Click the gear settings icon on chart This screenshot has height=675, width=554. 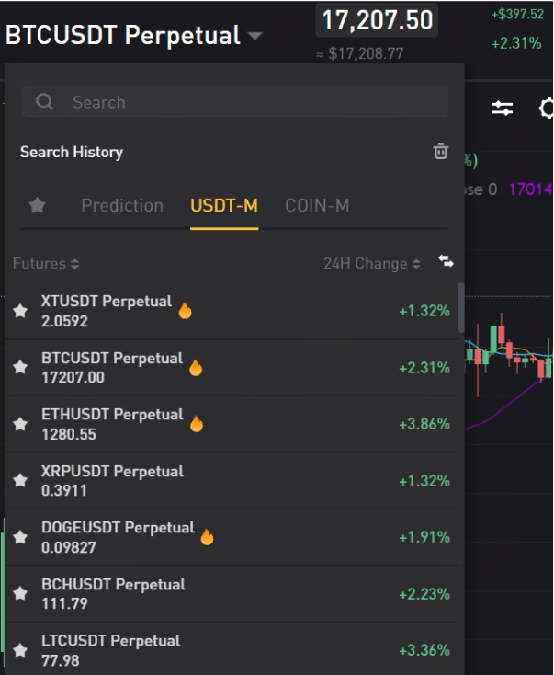coord(546,109)
